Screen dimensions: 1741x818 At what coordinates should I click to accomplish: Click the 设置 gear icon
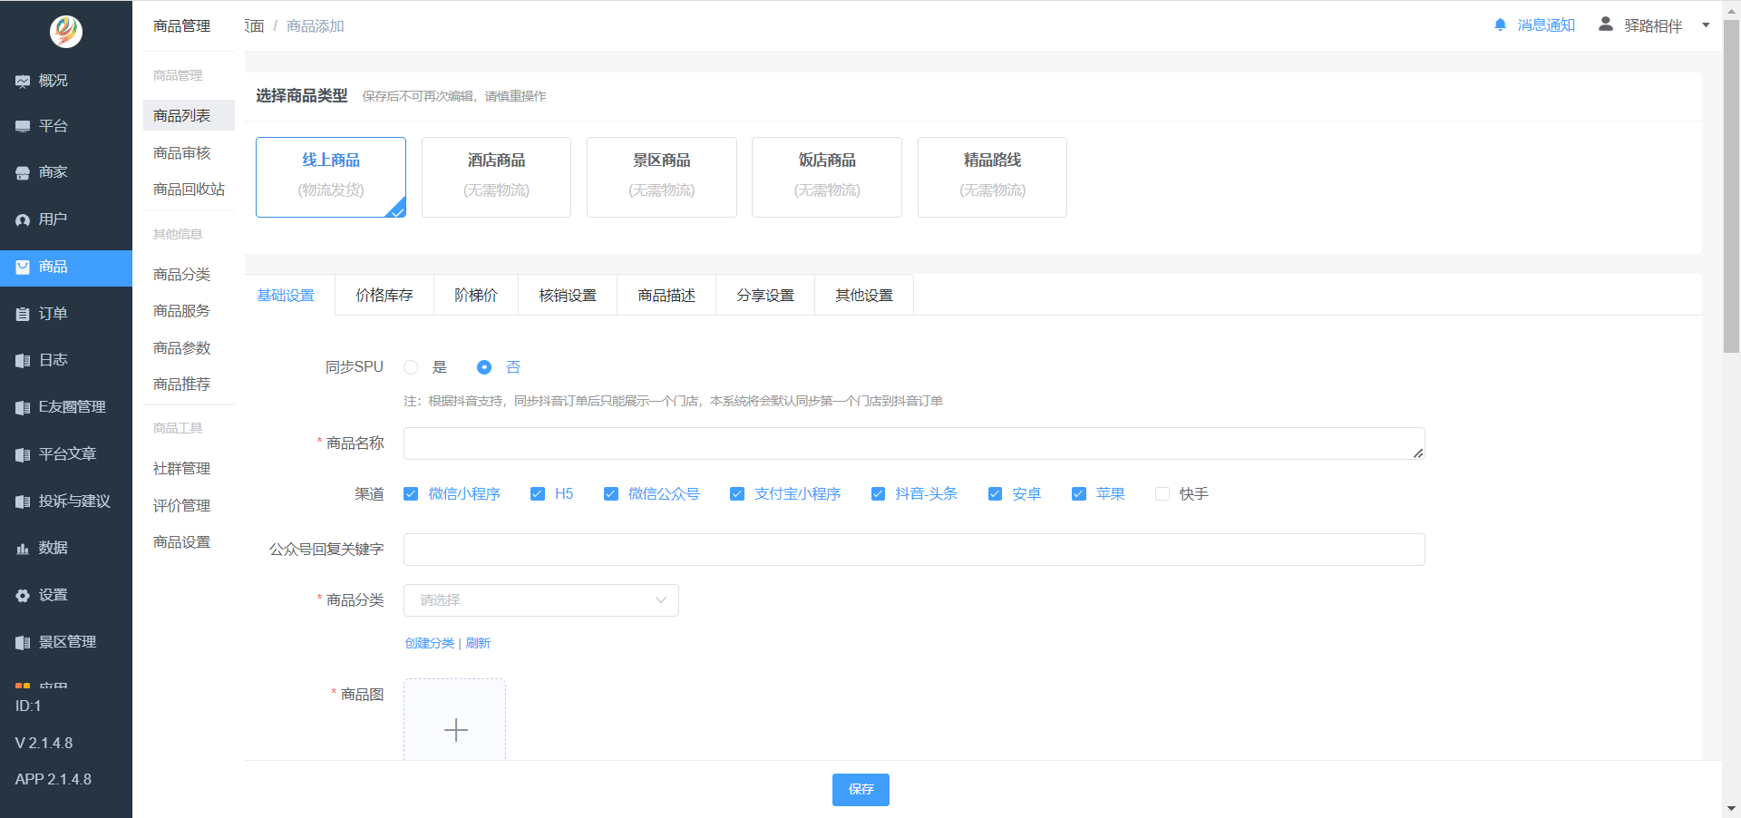(x=23, y=595)
